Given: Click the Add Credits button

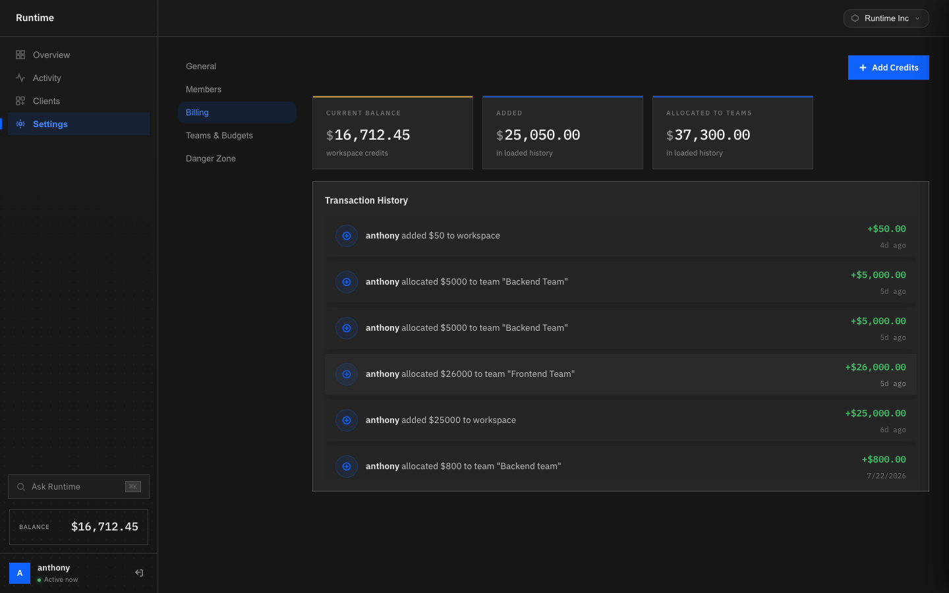Looking at the screenshot, I should 888,68.
